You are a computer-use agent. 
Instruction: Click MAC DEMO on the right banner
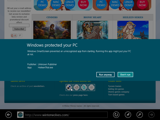(x=115, y=3)
